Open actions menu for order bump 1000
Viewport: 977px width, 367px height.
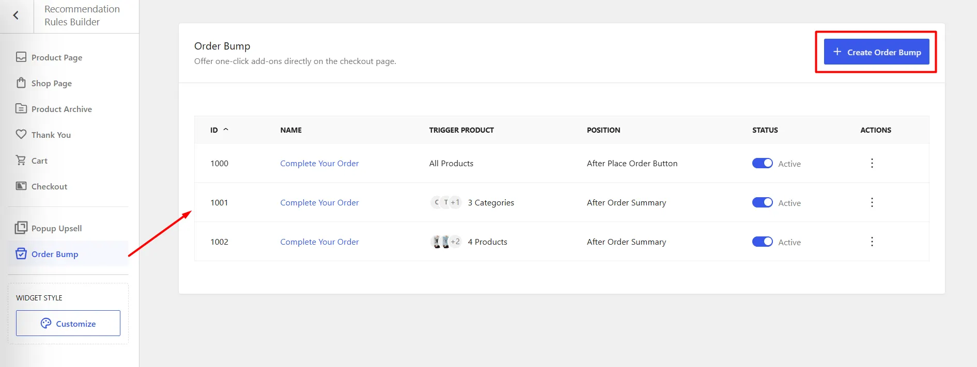pyautogui.click(x=872, y=163)
